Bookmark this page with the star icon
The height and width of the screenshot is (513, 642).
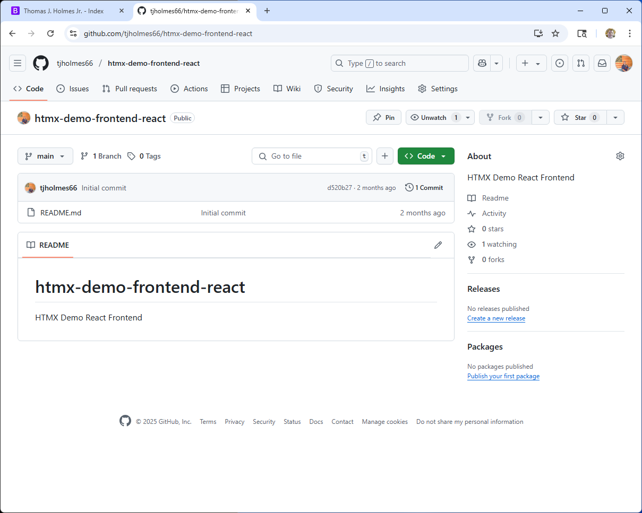coord(555,33)
